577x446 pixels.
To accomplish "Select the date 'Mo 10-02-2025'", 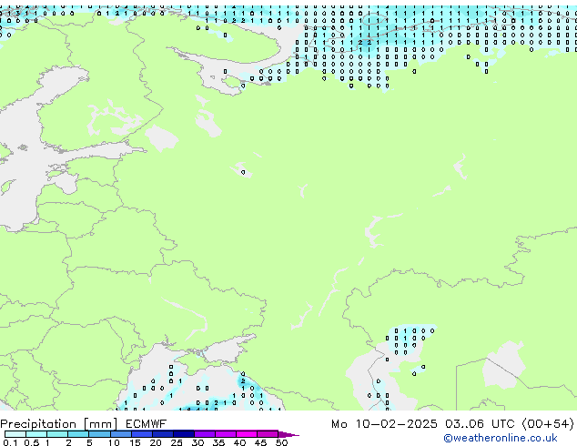I will pyautogui.click(x=384, y=424).
